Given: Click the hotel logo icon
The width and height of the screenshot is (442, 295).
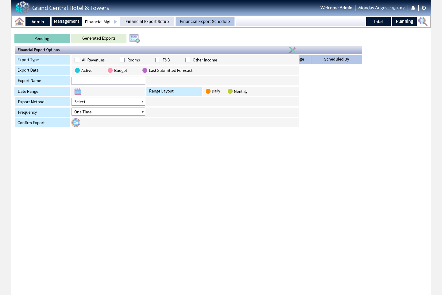Looking at the screenshot, I should tap(23, 8).
